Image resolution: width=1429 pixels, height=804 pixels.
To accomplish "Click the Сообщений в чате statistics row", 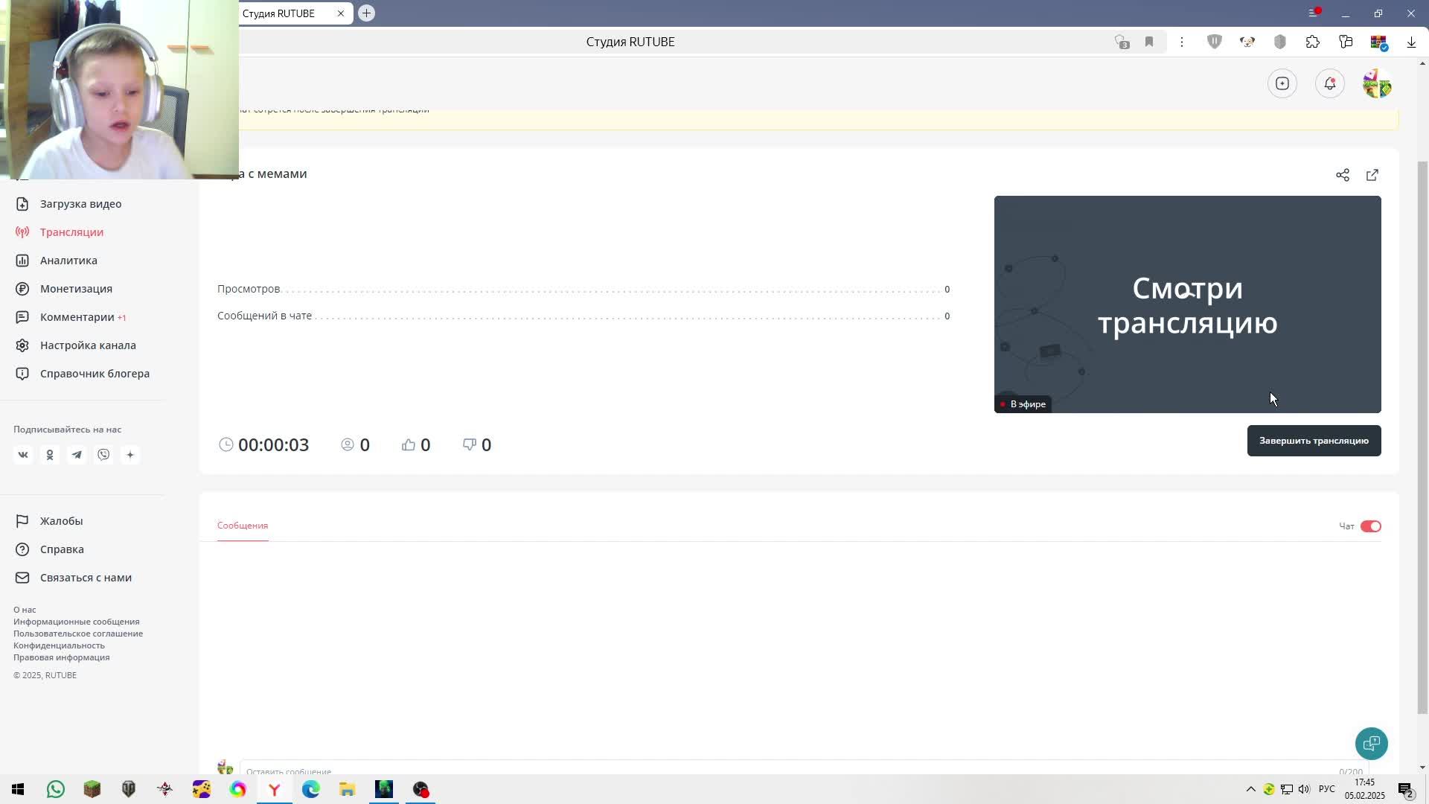I will 584,316.
